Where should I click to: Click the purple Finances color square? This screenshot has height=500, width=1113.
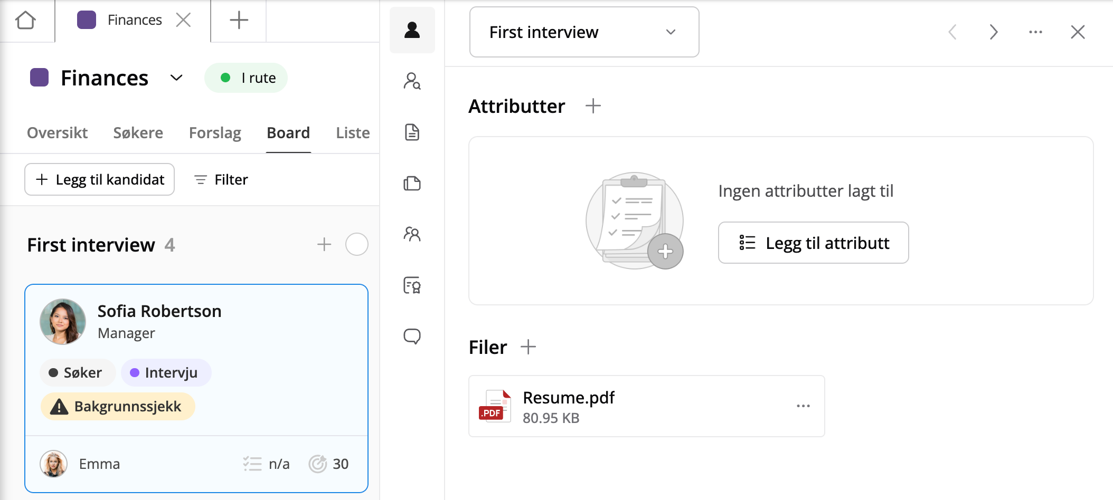[40, 78]
